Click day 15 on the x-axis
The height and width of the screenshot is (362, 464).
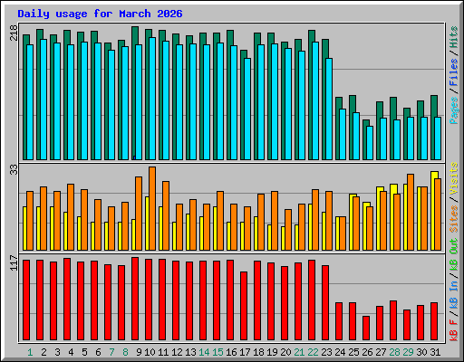tap(217, 352)
